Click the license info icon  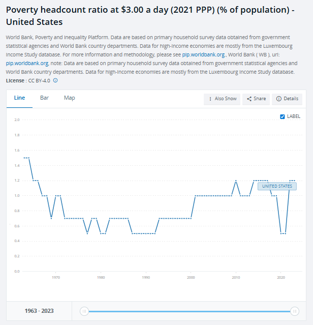click(55, 80)
